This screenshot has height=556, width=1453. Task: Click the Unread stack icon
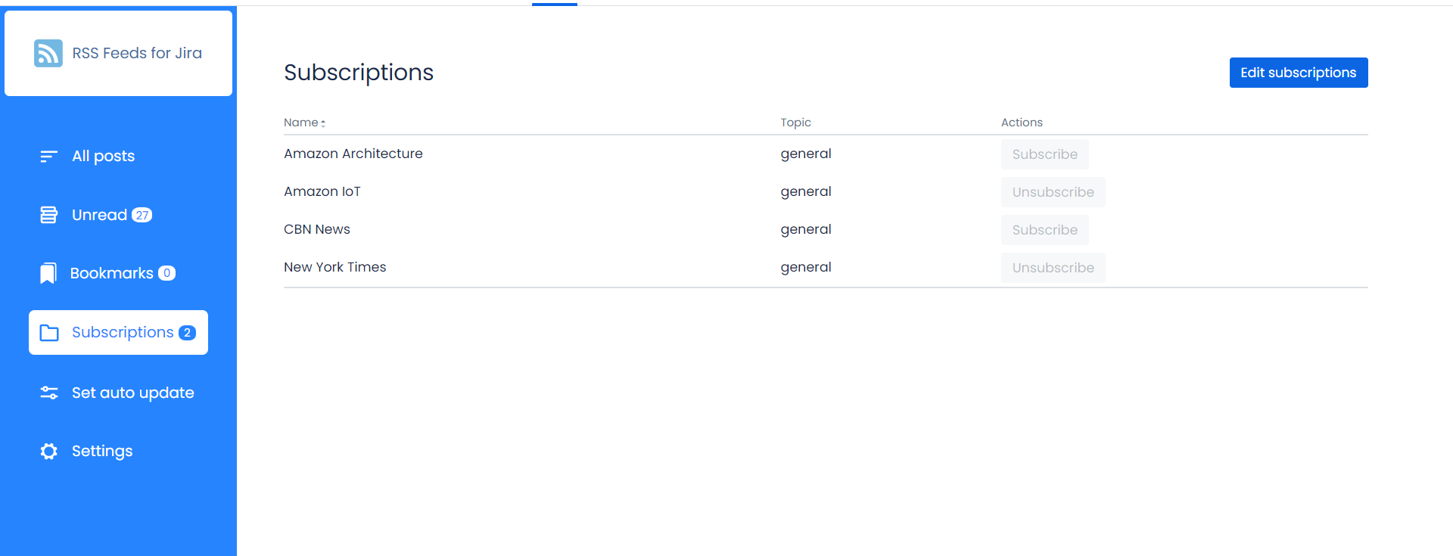(48, 215)
